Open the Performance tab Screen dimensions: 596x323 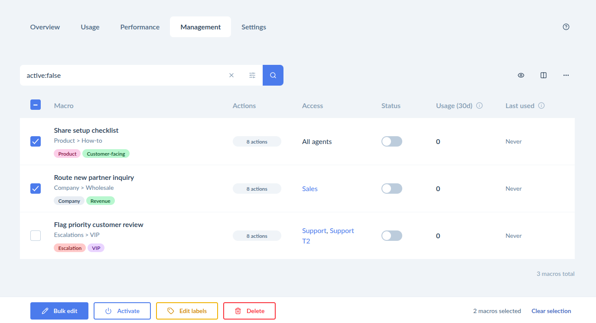[140, 27]
